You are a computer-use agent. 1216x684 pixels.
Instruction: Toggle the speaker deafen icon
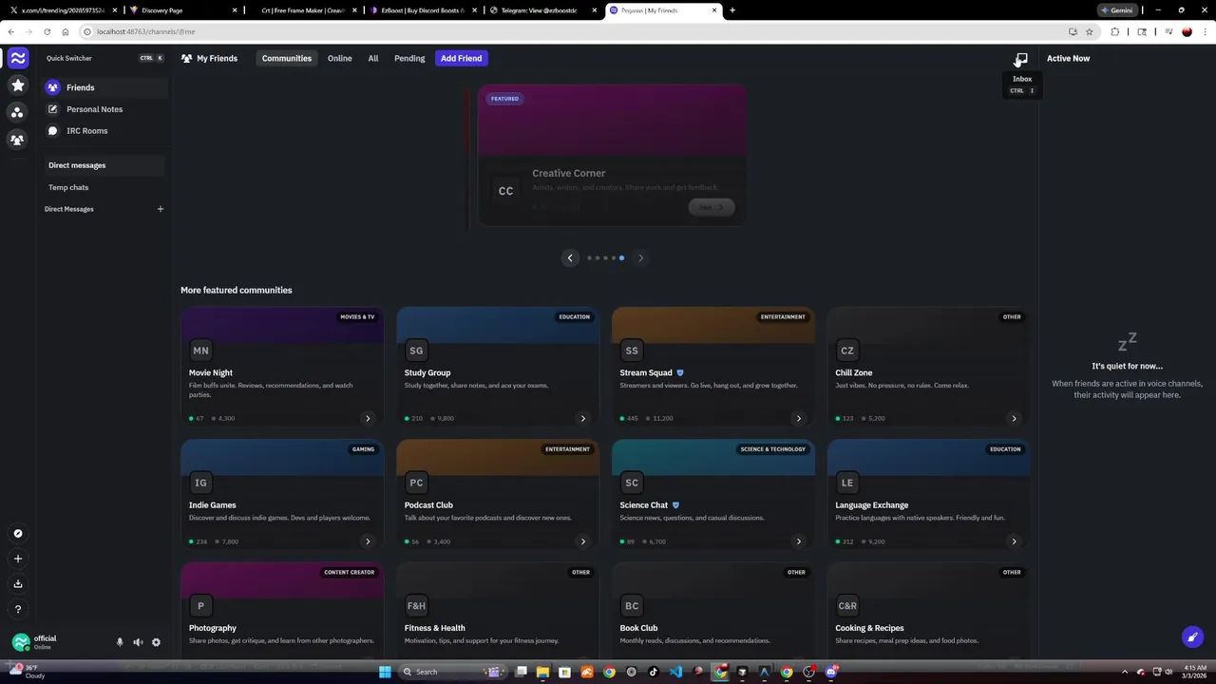[x=138, y=642]
